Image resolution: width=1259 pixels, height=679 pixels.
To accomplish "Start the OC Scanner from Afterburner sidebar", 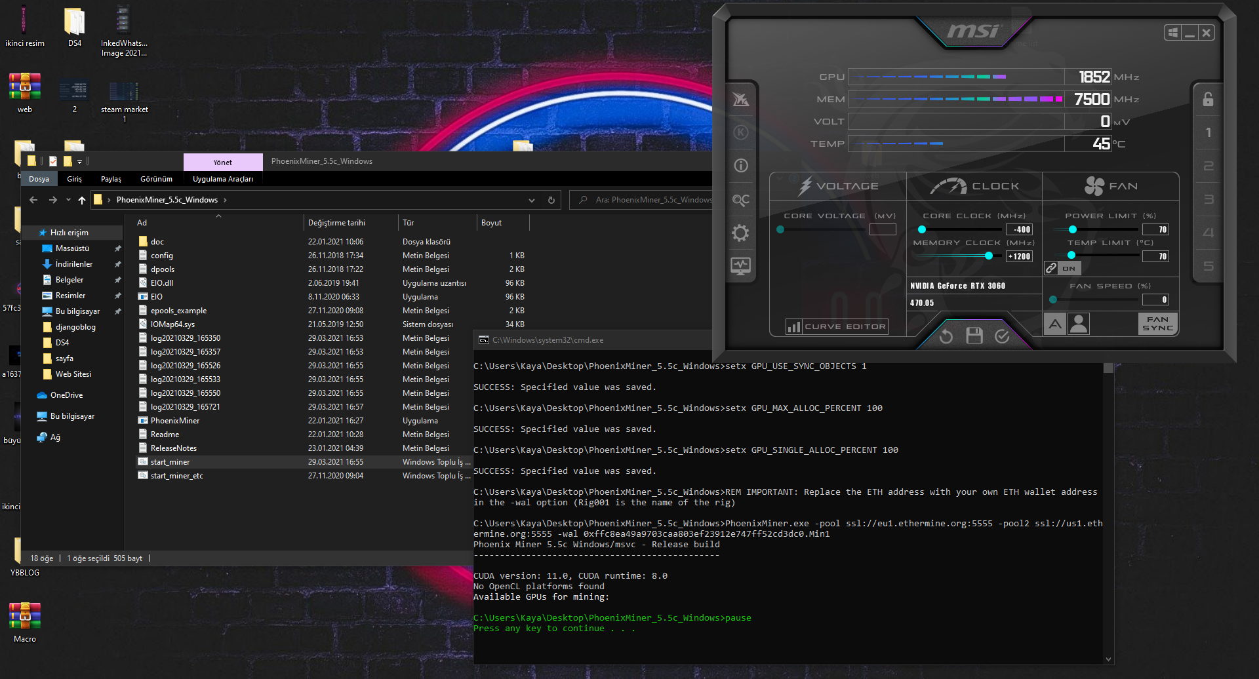I will point(741,200).
